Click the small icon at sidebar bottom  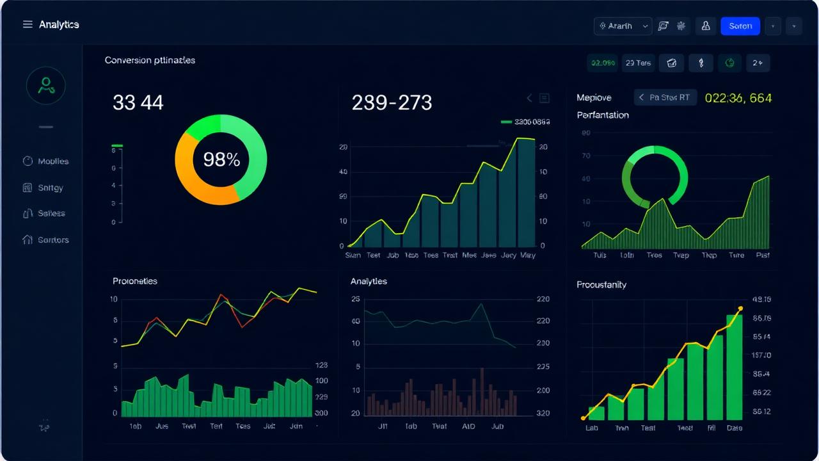tap(45, 426)
